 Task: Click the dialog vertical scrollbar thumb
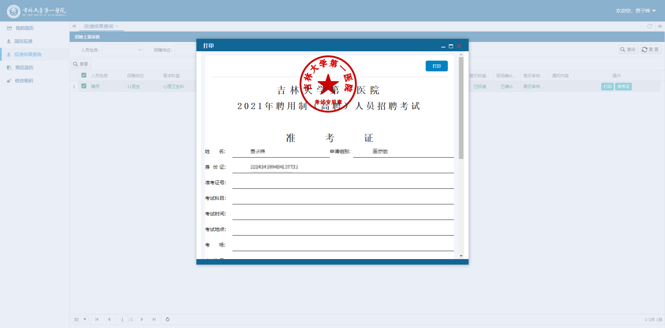click(461, 107)
